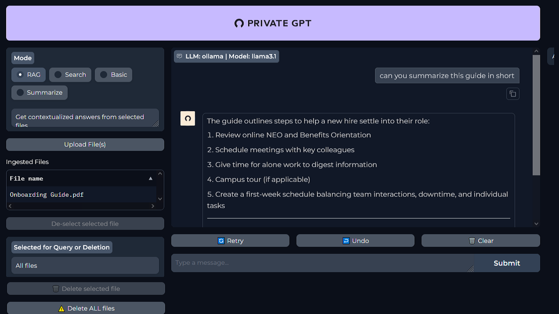Screen dimensions: 559x314
Task: Clear the chat conversation
Action: [481, 241]
